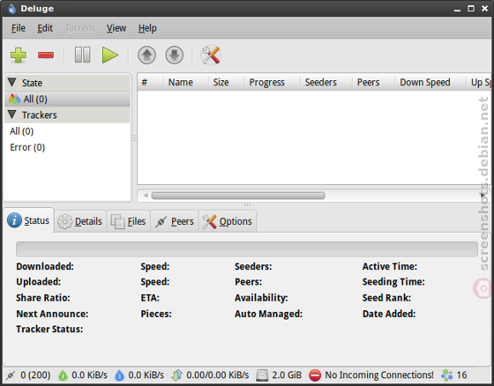The height and width of the screenshot is (386, 494).
Task: Sort torrents by Peers column
Action: pos(373,83)
